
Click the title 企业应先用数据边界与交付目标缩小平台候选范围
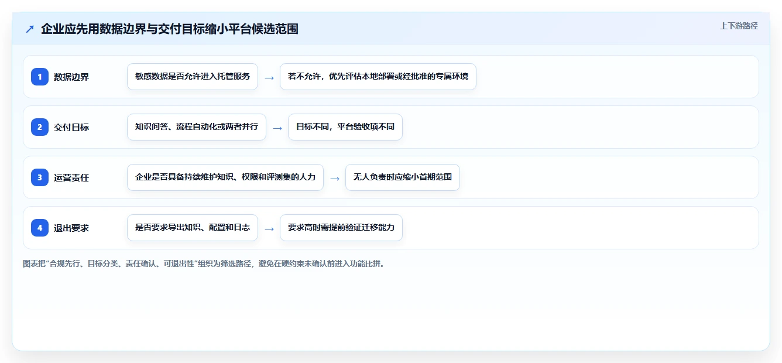pyautogui.click(x=170, y=29)
